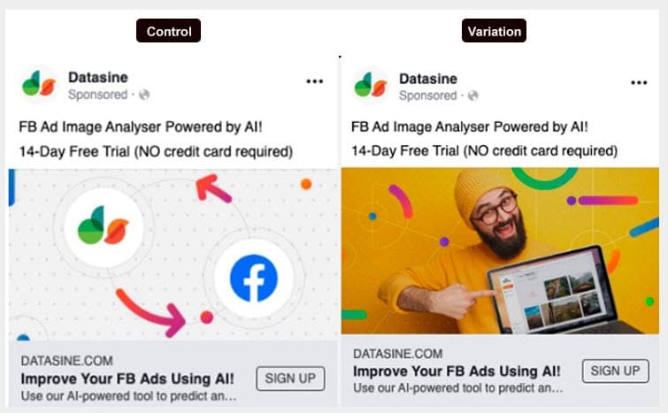The image size is (668, 413).
Task: Click SIGN UP button on Variation ad
Action: tap(616, 371)
